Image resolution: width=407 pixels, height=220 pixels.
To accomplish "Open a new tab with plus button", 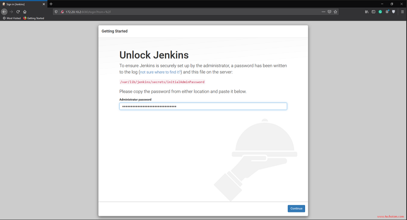I will tap(51, 4).
